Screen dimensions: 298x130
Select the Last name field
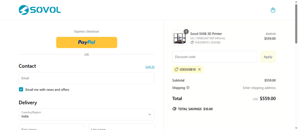(121, 127)
